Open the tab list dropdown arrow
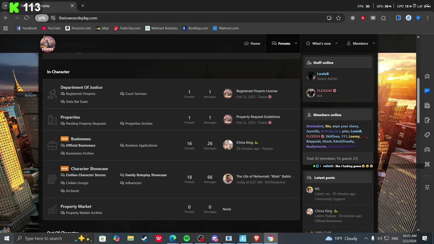The width and height of the screenshot is (434, 244). point(6,6)
